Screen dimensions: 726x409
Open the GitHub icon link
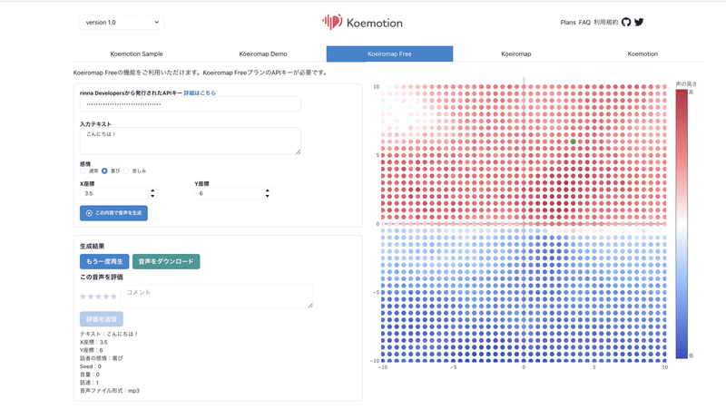click(626, 22)
